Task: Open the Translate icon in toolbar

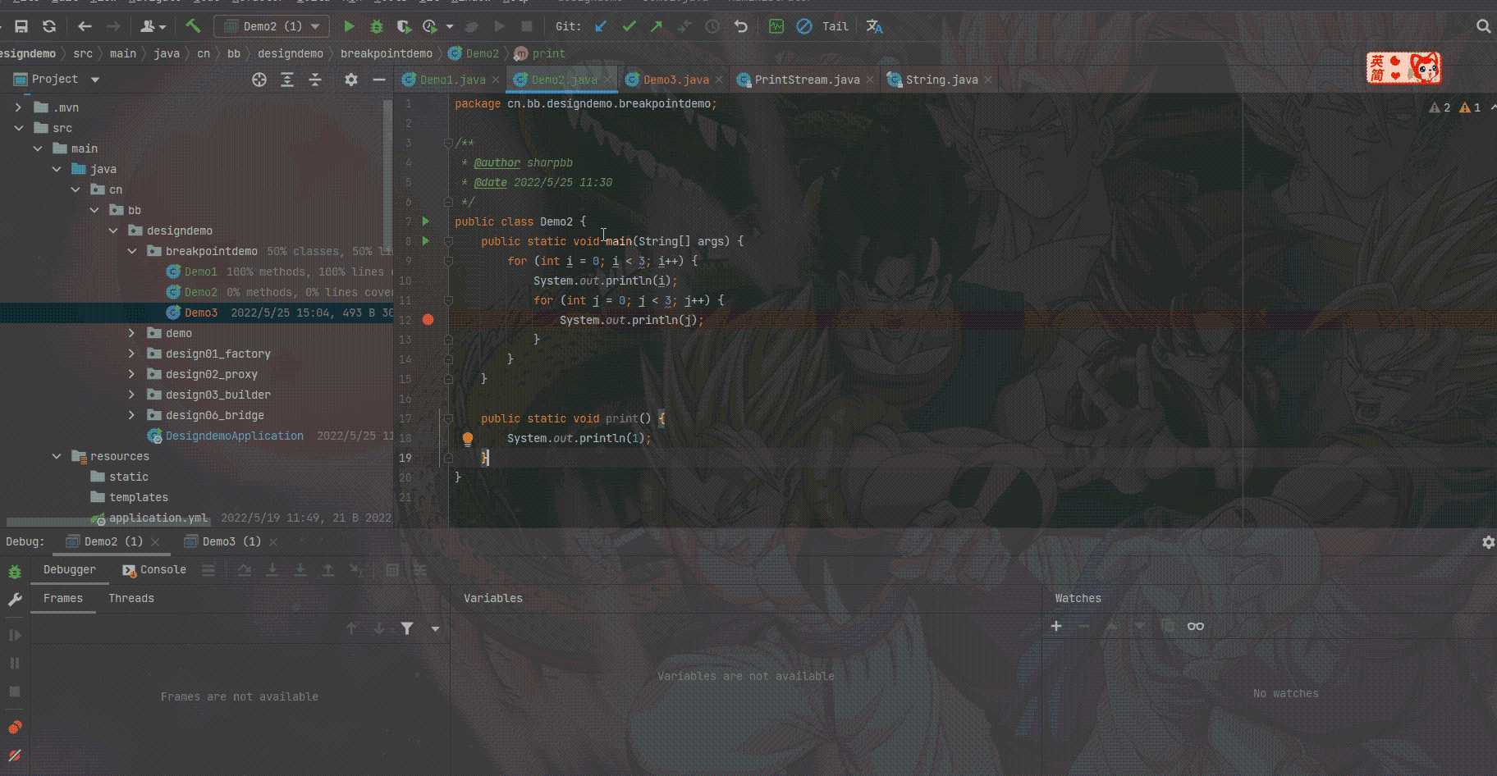Action: pyautogui.click(x=875, y=26)
